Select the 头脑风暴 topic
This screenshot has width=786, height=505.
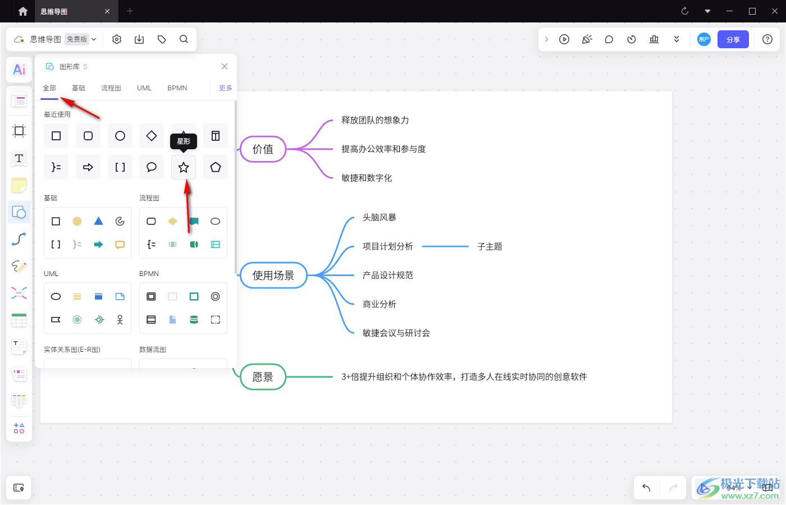click(x=380, y=218)
